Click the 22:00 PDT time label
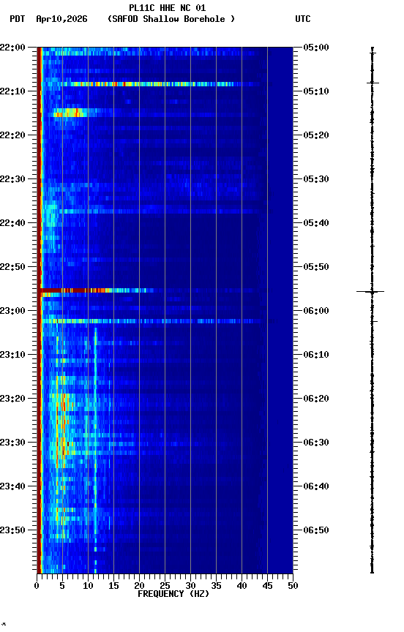 pyautogui.click(x=13, y=48)
